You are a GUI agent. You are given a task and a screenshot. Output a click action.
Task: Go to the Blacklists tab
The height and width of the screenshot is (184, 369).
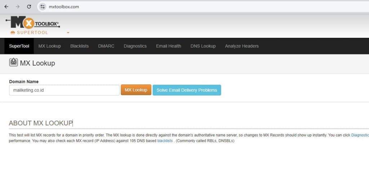click(x=79, y=46)
